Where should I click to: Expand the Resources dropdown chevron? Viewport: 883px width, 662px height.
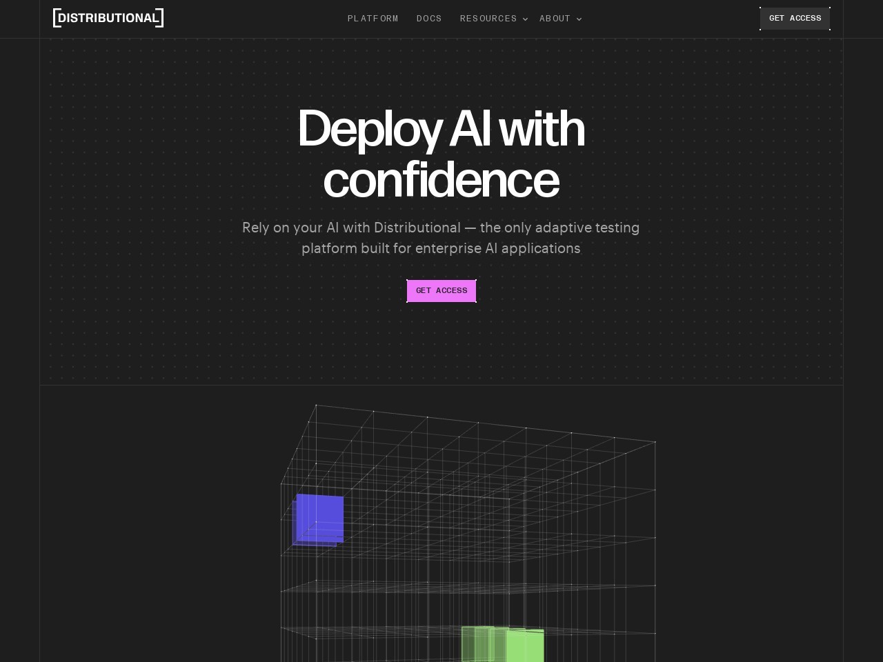(525, 19)
